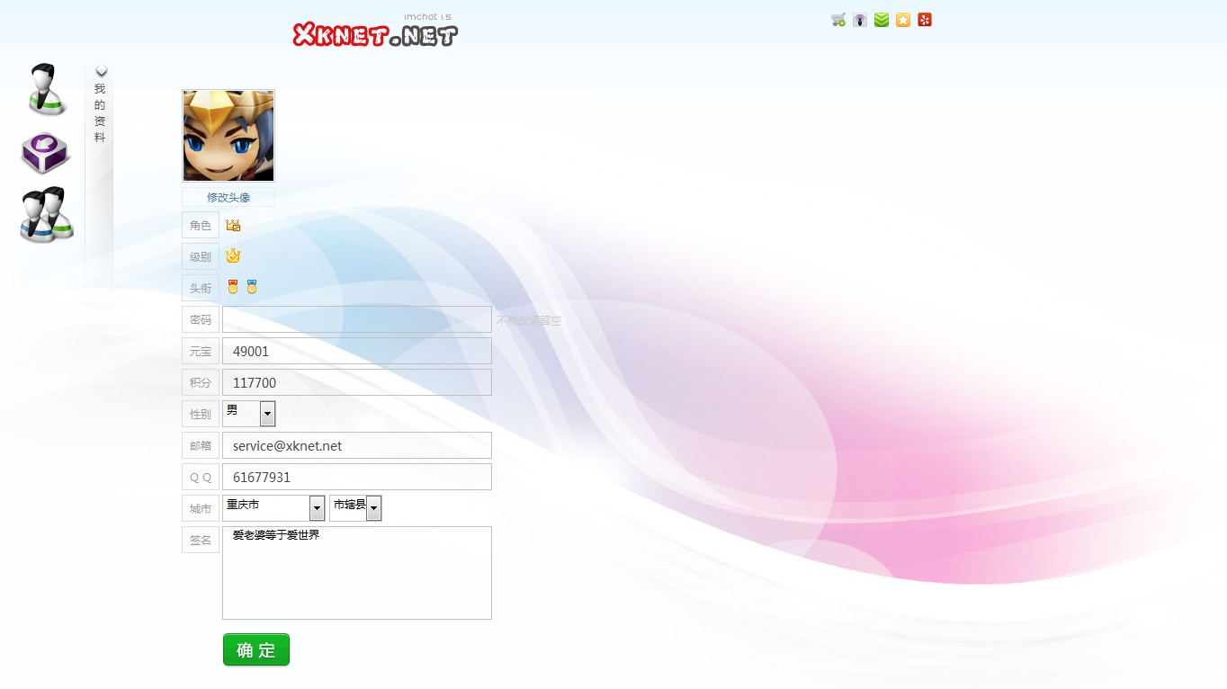Click into the 密码 password field
The height and width of the screenshot is (689, 1227).
[x=356, y=319]
